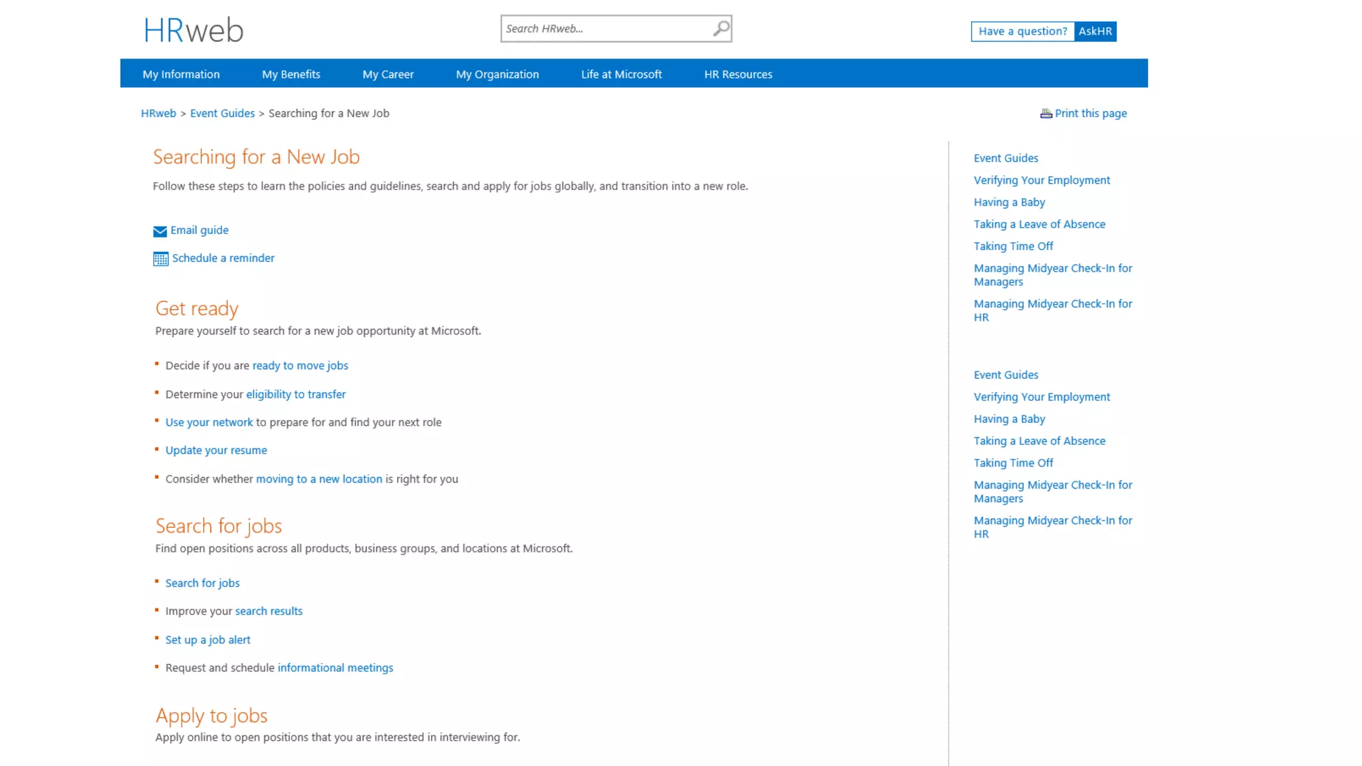
Task: Click the informational meetings link
Action: click(x=335, y=668)
